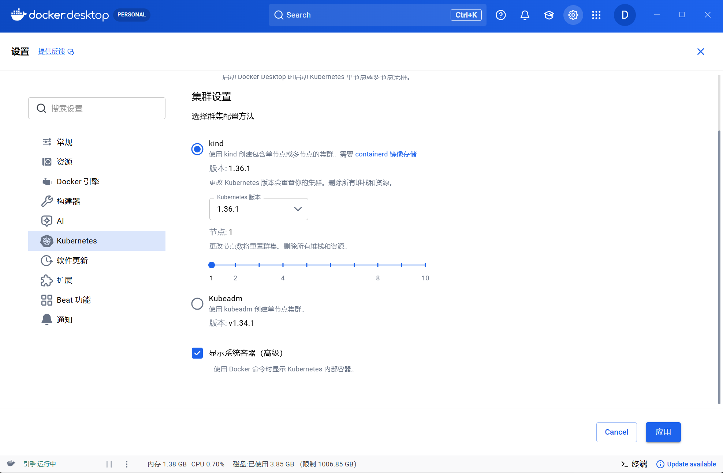Image resolution: width=723 pixels, height=473 pixels.
Task: Open the help question mark icon
Action: pos(500,15)
